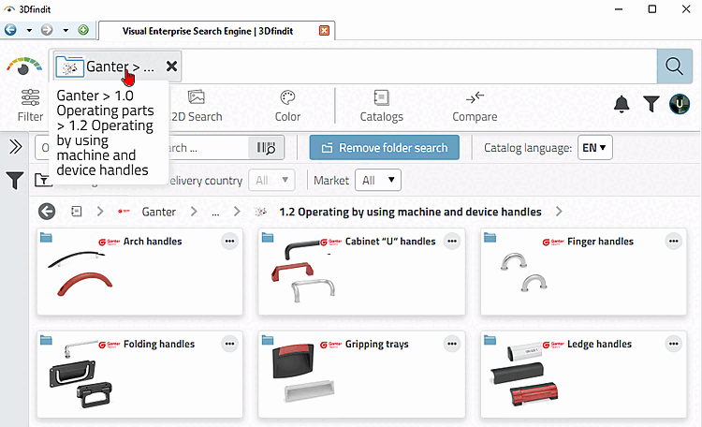This screenshot has width=702, height=427.
Task: Open Finger handles folder
Action: click(583, 272)
